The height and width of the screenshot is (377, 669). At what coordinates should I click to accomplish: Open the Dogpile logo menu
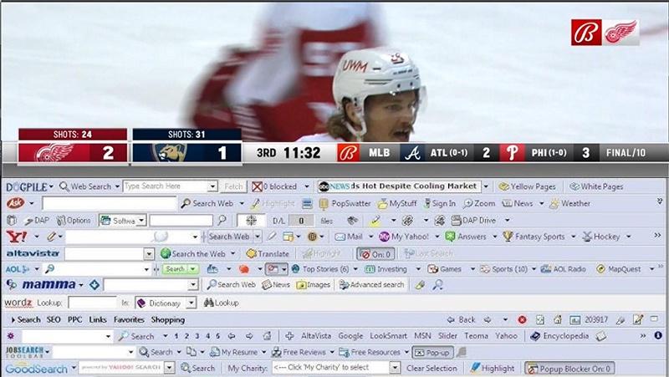[29, 186]
